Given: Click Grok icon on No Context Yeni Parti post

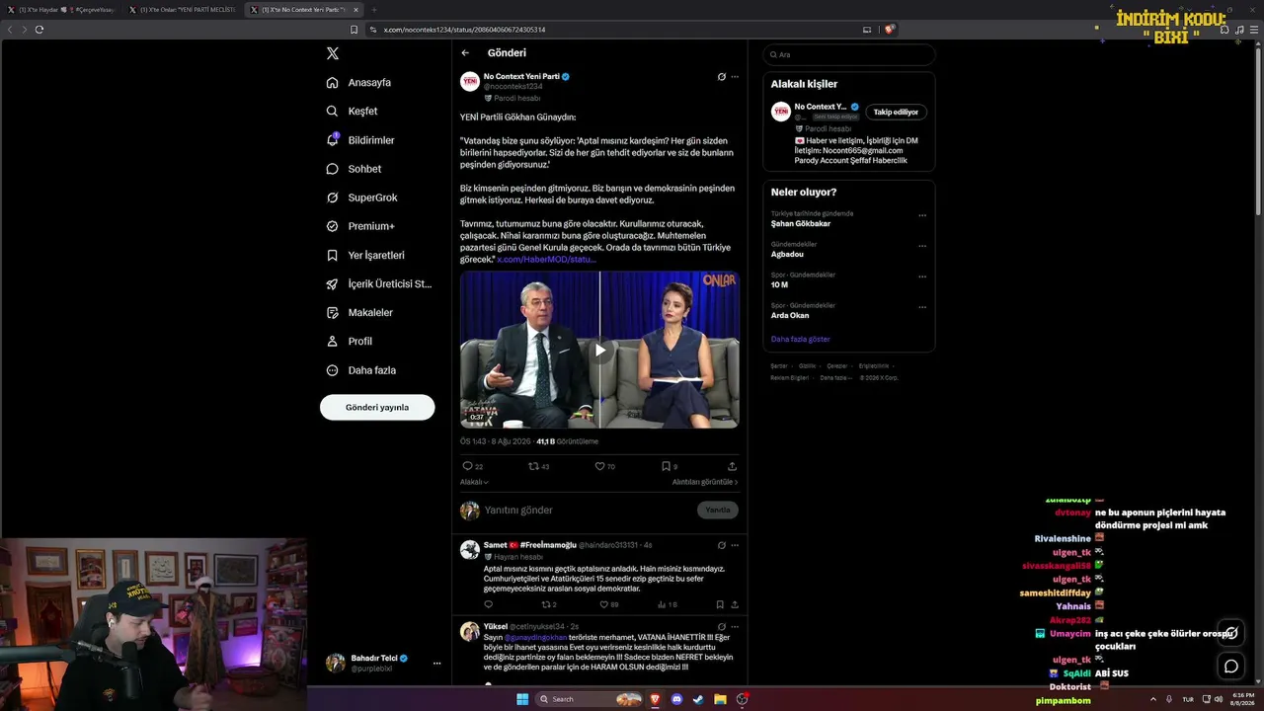Looking at the screenshot, I should pos(722,76).
